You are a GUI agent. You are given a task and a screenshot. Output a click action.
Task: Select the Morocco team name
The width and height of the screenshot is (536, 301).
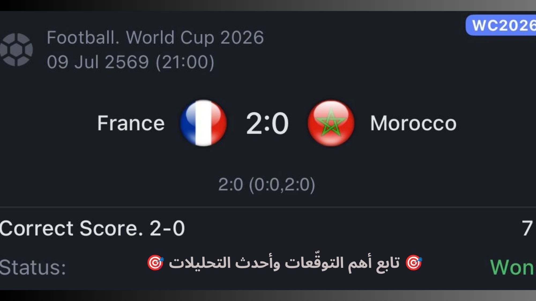(x=413, y=123)
